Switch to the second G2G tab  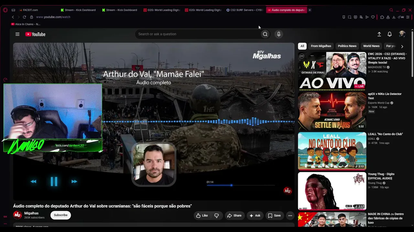(x=203, y=10)
